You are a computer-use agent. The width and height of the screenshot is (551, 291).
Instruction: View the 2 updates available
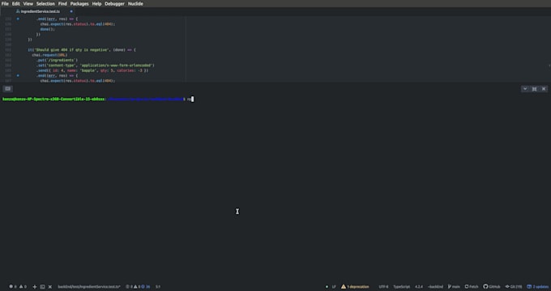(538, 287)
